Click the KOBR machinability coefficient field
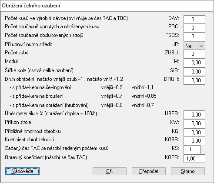The height and width of the screenshot is (183, 214). click(194, 141)
